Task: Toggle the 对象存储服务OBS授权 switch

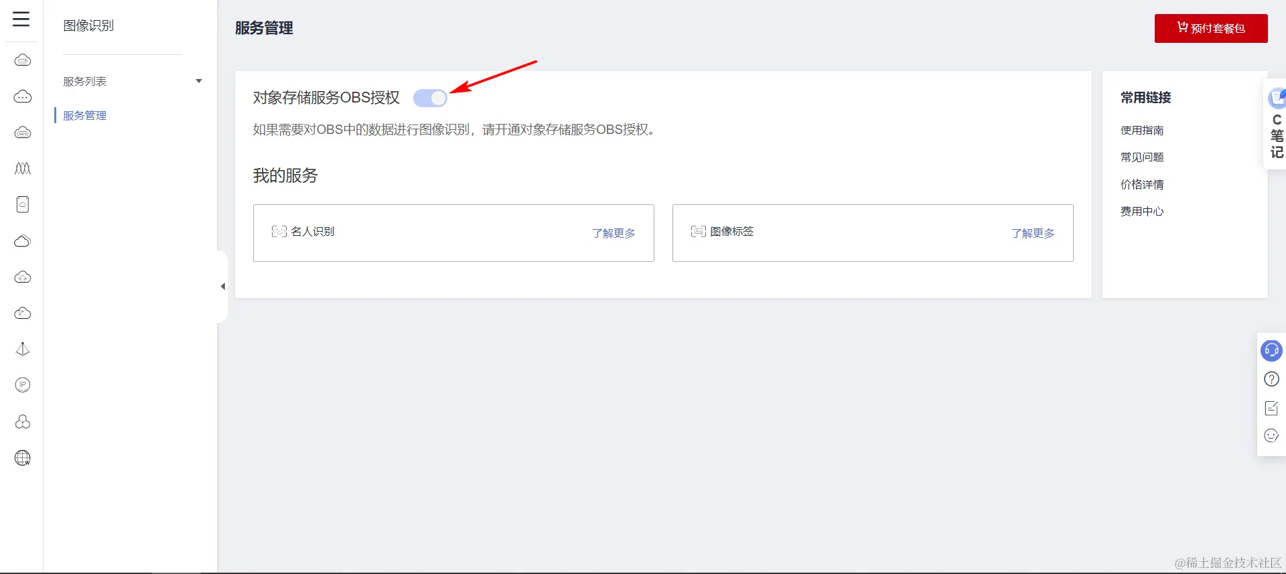Action: click(x=430, y=98)
